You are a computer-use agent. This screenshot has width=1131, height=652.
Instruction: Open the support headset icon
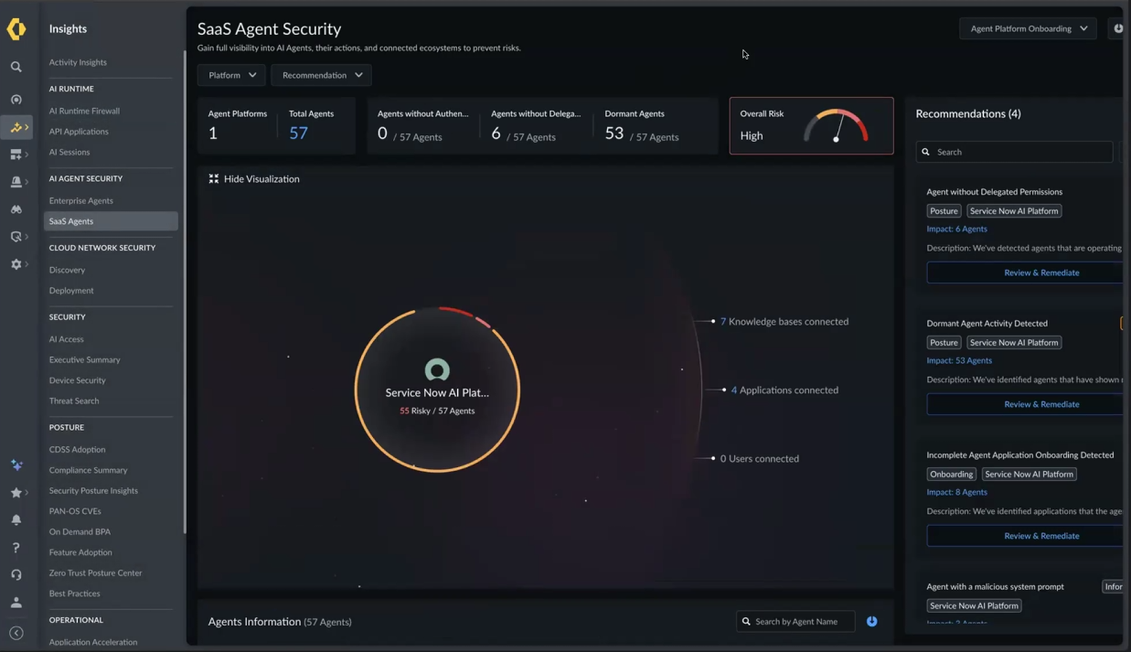click(x=16, y=575)
